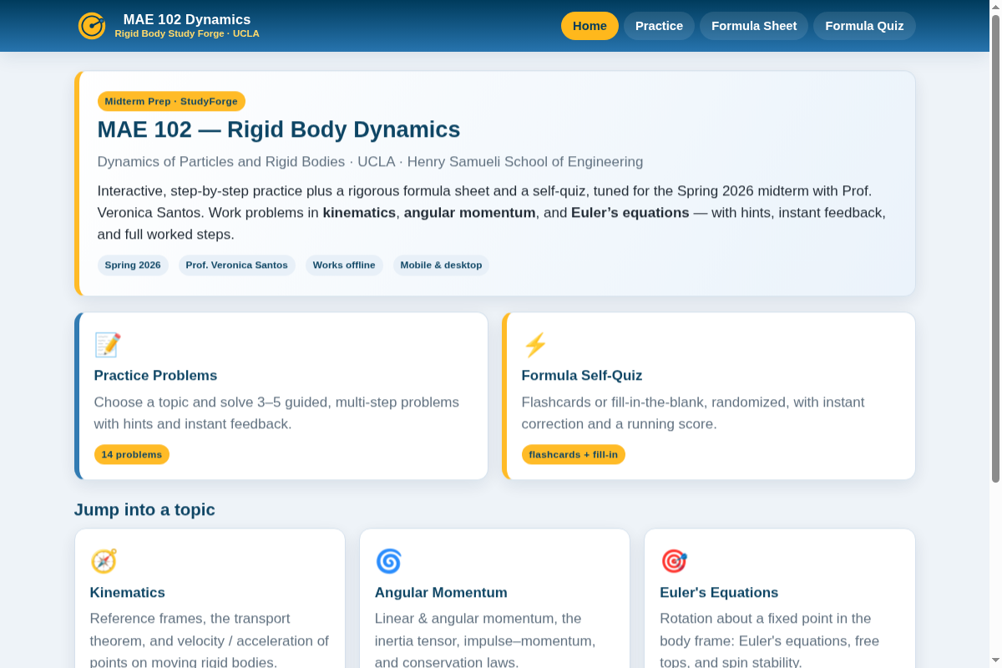Click the 'Jump into a topic' heading
Image resolution: width=1002 pixels, height=668 pixels.
[x=144, y=509]
